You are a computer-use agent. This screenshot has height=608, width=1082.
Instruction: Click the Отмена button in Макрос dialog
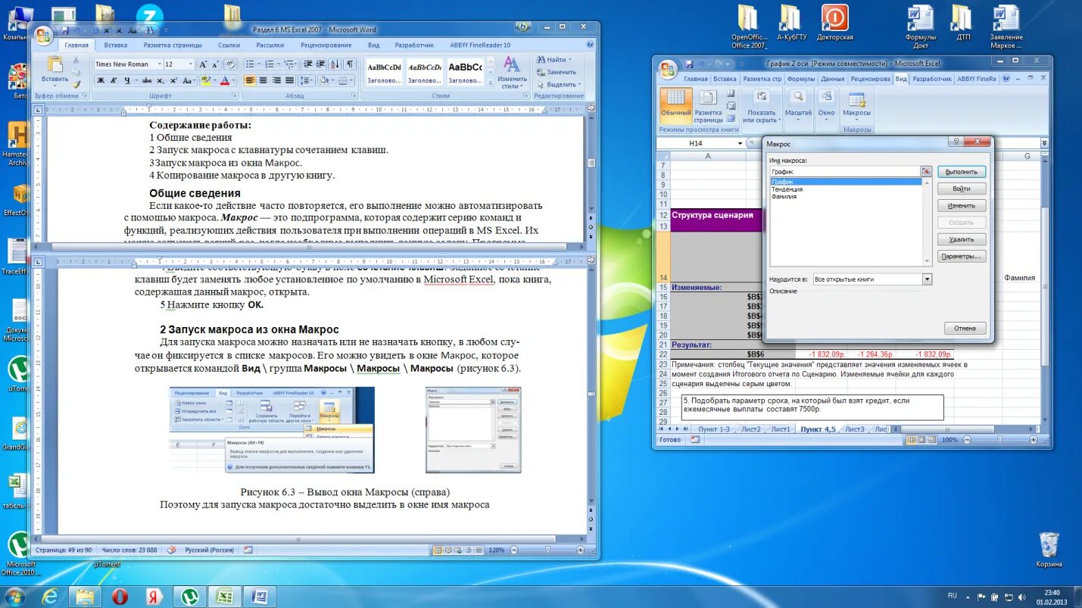965,329
